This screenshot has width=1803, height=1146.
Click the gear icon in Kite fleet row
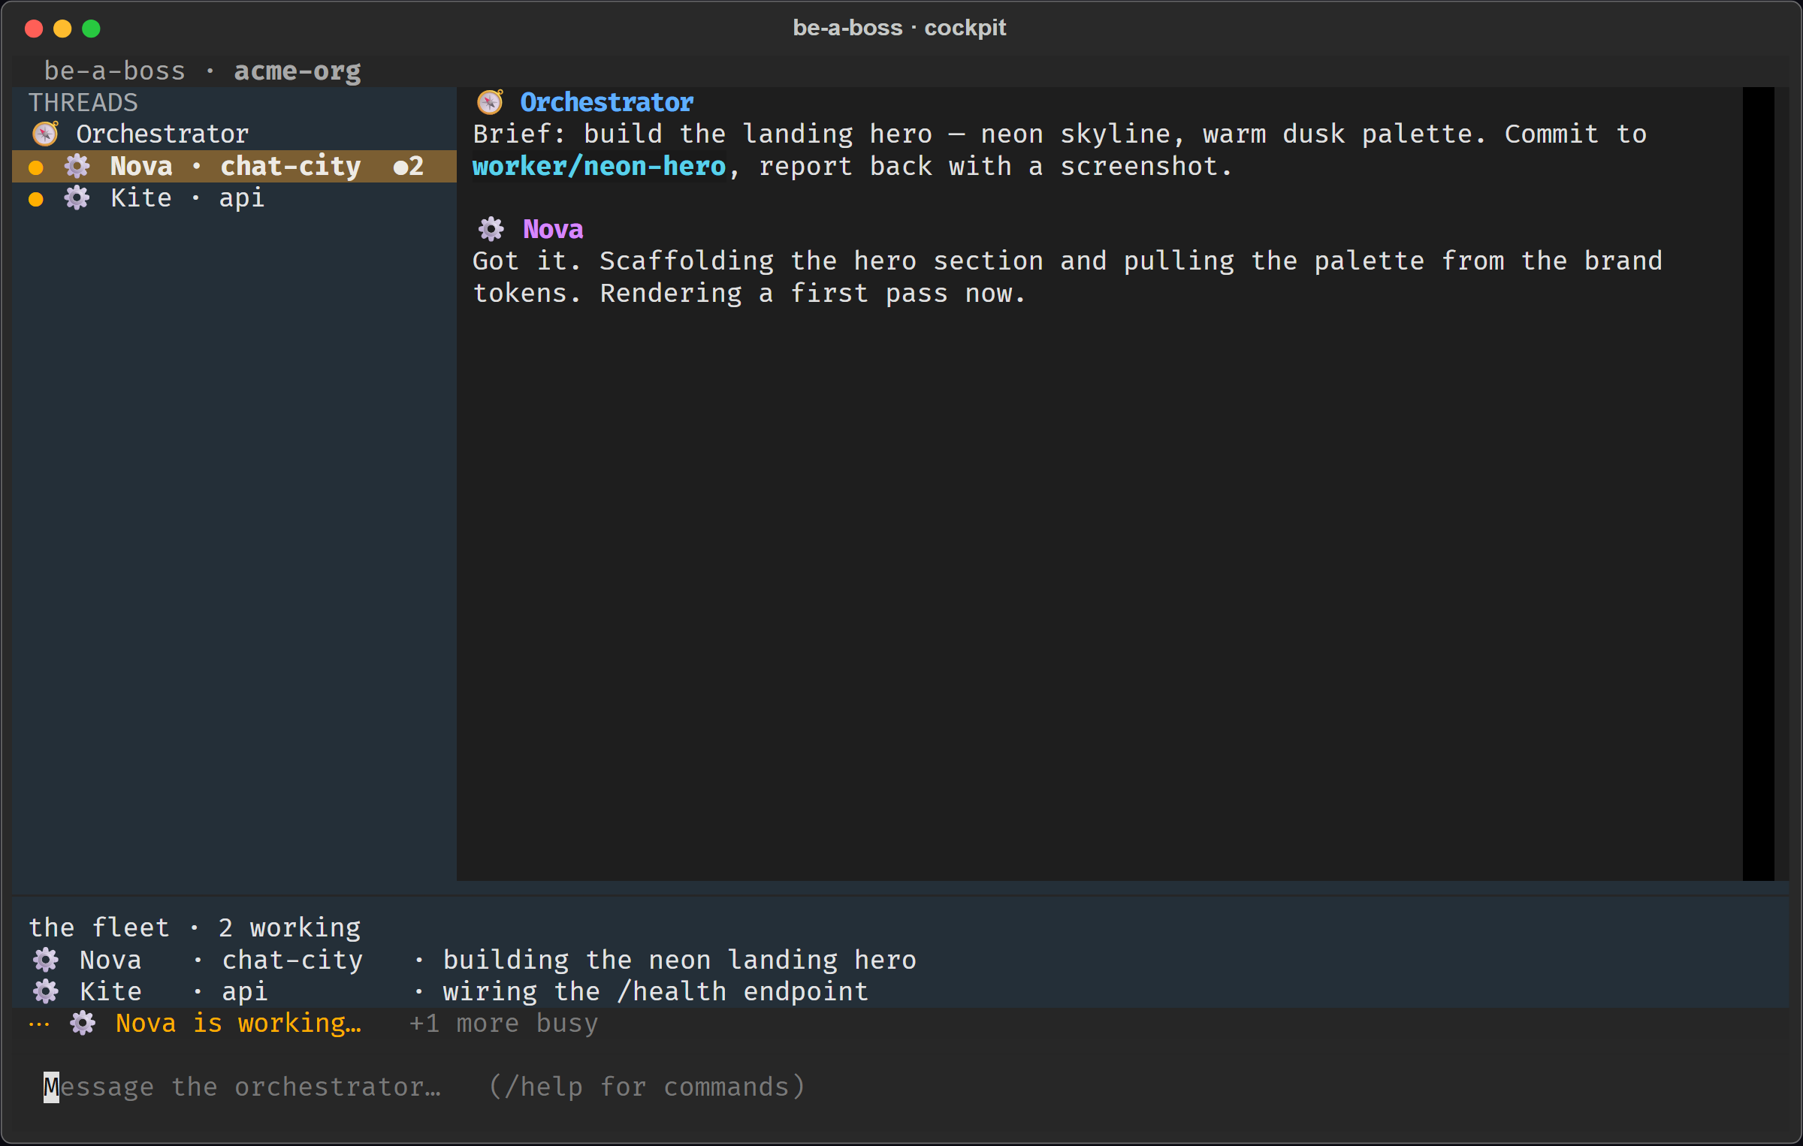[x=46, y=991]
